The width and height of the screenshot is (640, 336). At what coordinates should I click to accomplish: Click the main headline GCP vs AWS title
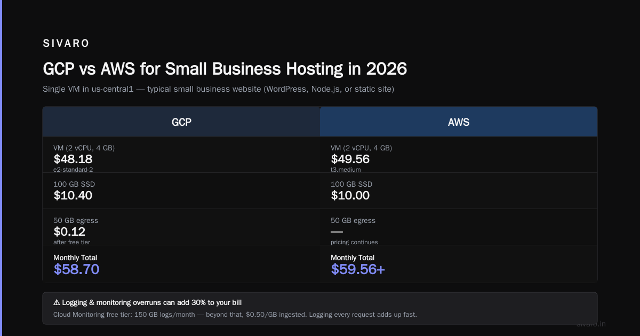click(225, 69)
